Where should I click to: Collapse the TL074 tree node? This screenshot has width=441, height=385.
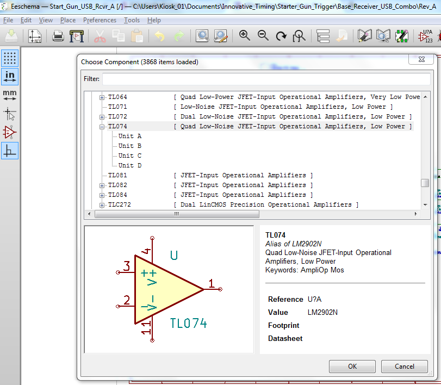tap(102, 126)
